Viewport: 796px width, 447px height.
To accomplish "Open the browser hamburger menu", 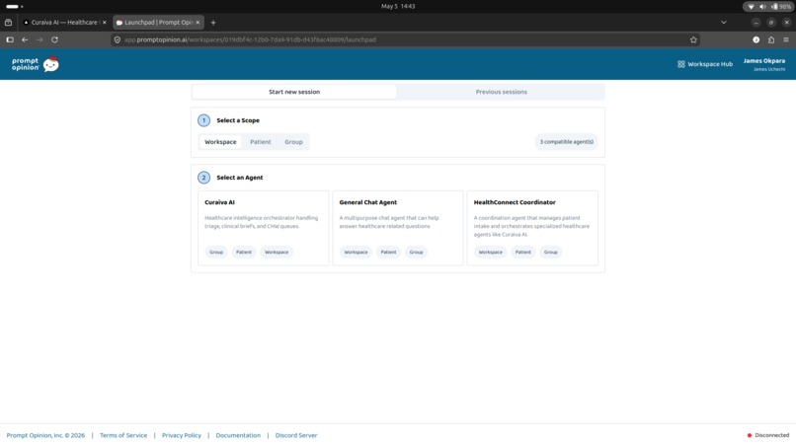I will coord(786,39).
